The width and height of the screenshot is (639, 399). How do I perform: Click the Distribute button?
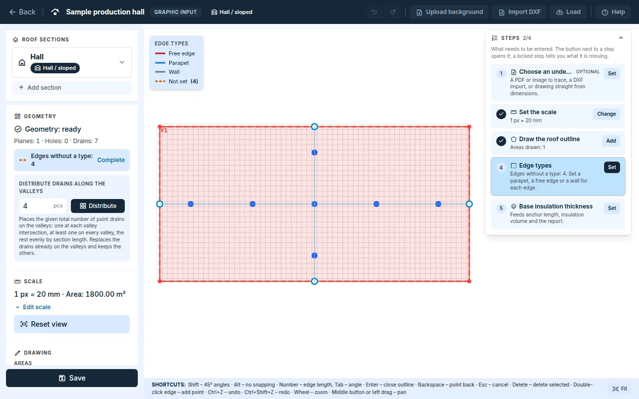98,206
